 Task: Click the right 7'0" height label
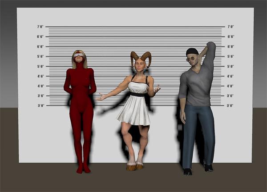[230, 27]
